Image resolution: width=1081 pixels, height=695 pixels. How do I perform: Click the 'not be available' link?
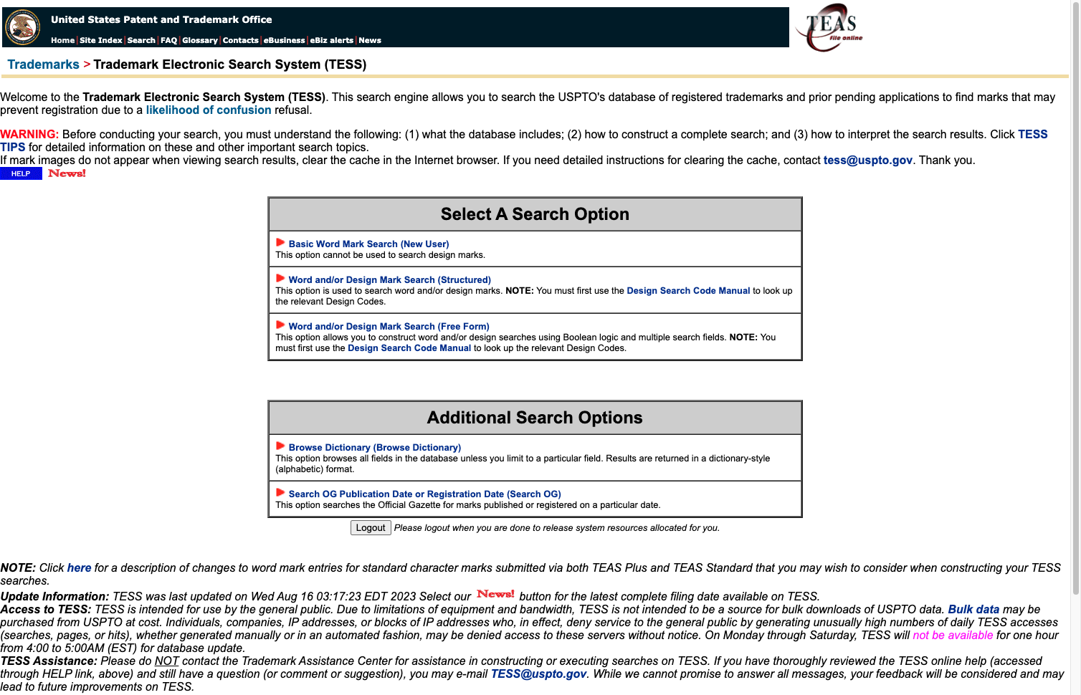click(x=953, y=636)
